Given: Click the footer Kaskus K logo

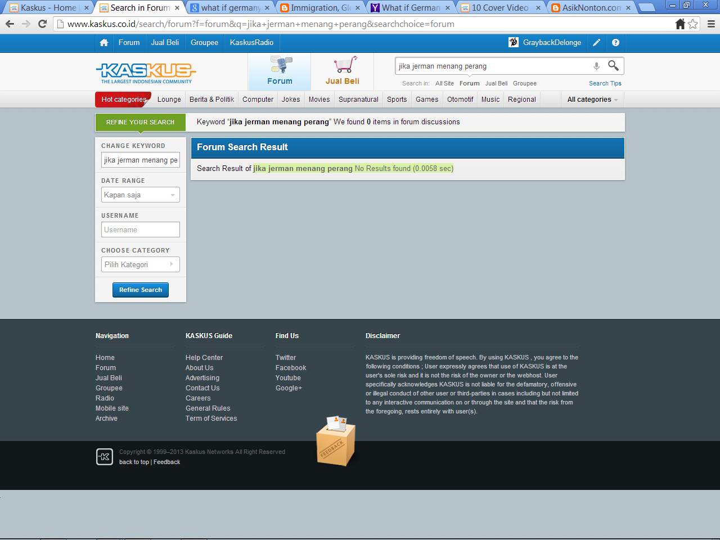Looking at the screenshot, I should [x=105, y=457].
